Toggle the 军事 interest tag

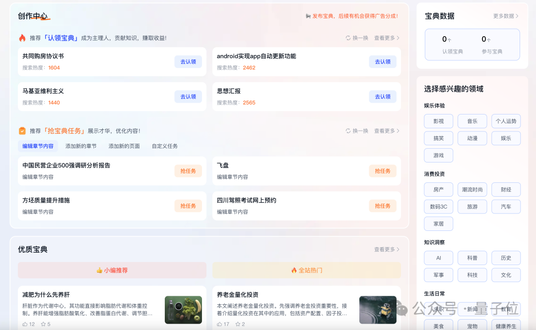click(x=439, y=275)
